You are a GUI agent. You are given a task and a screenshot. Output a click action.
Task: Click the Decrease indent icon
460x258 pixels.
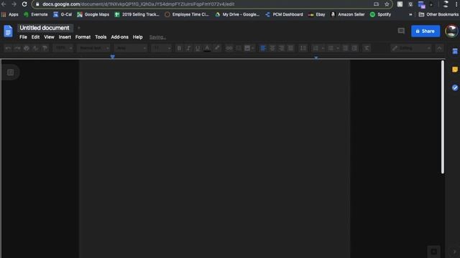tap(345, 48)
